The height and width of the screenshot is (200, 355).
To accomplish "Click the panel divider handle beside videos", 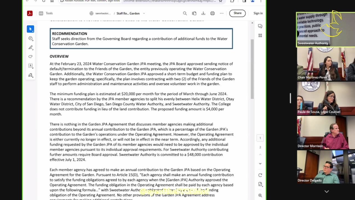I will (290, 98).
